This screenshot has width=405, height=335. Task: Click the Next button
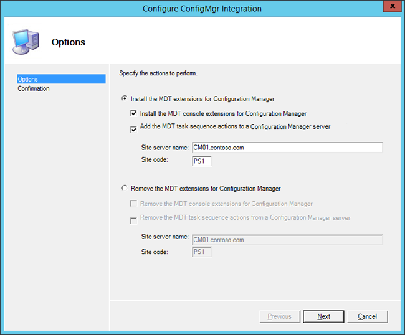323,316
